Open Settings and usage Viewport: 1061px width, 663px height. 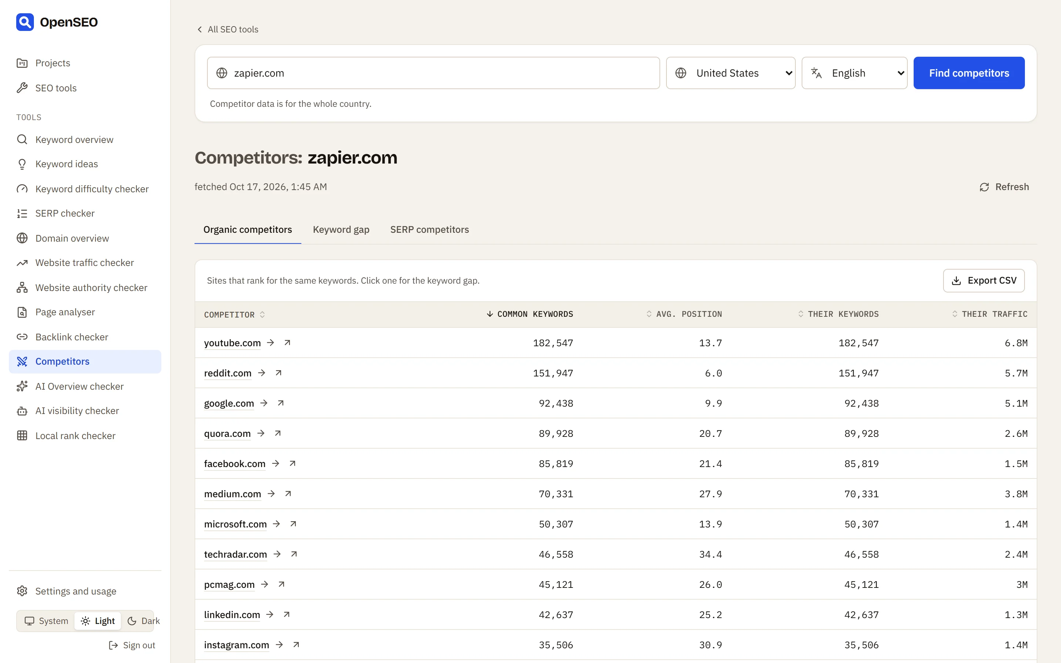click(x=85, y=591)
